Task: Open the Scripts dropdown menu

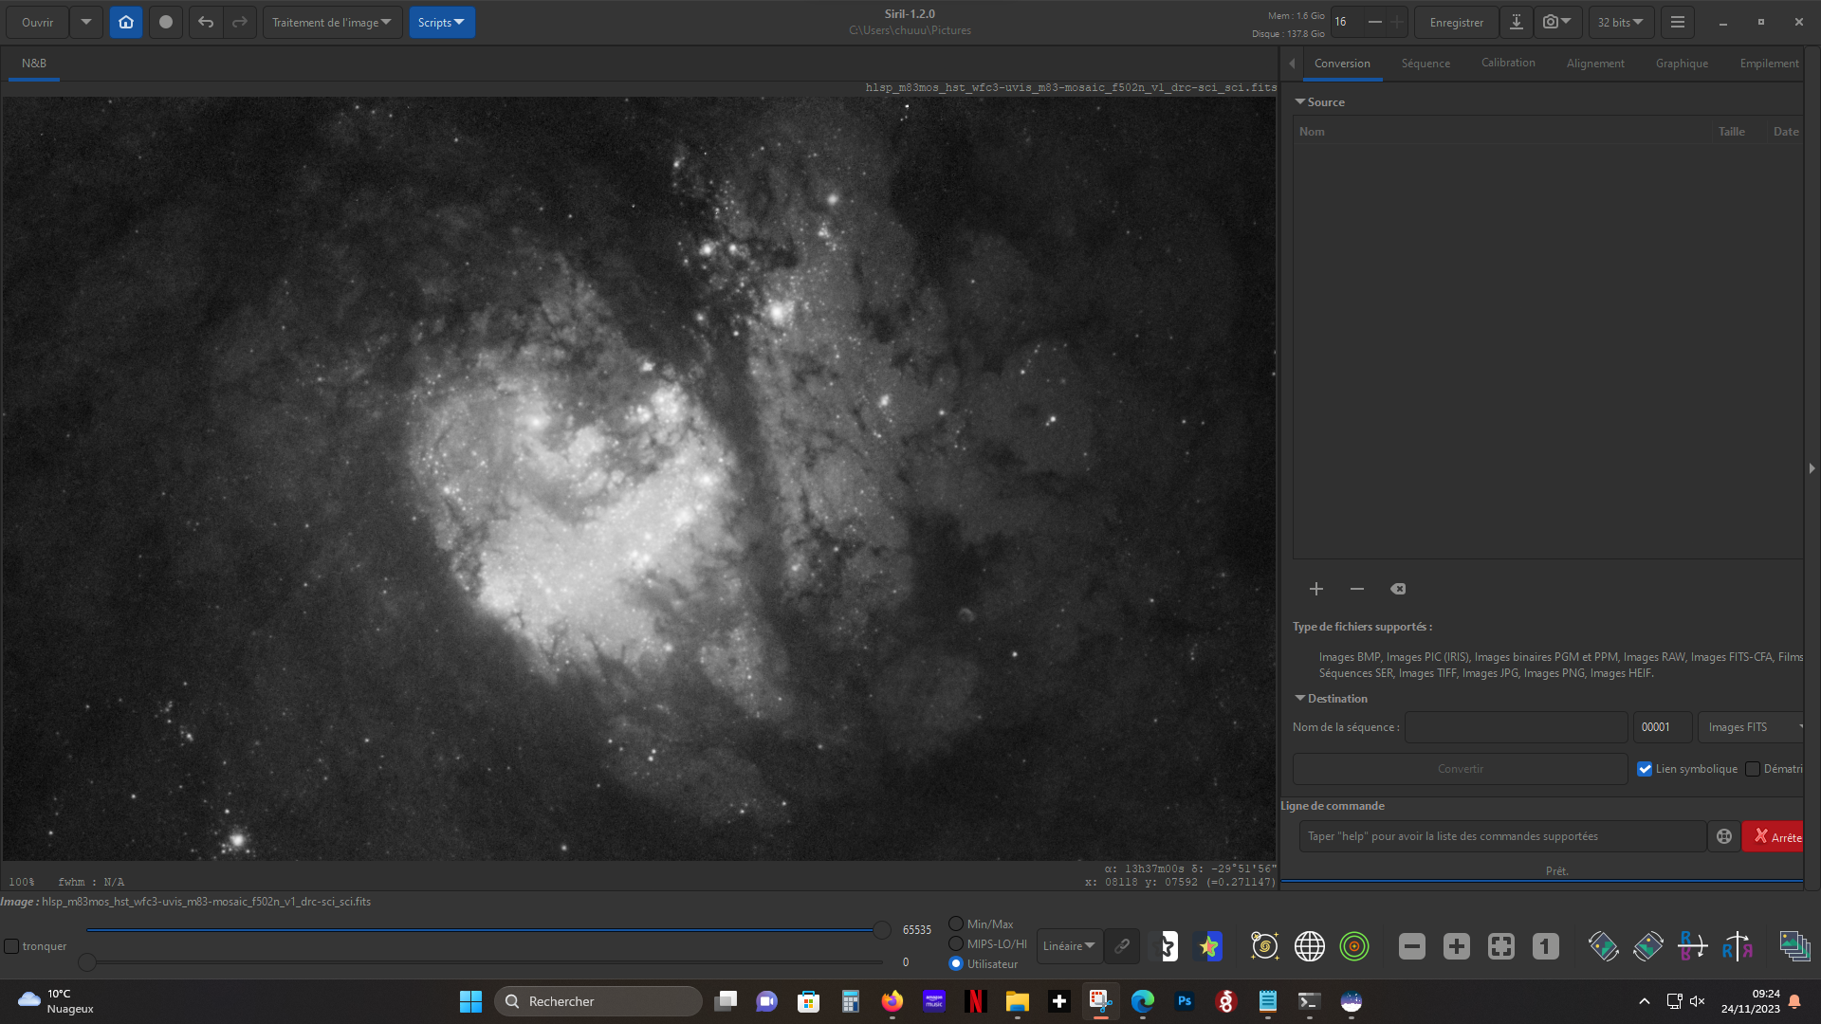Action: coord(441,22)
